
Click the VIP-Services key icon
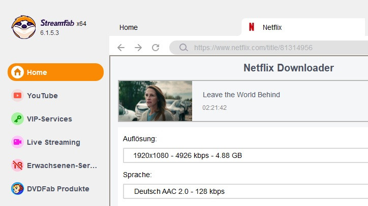pyautogui.click(x=17, y=119)
